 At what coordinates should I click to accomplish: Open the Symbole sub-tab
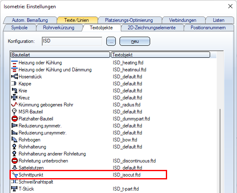coord(19,28)
